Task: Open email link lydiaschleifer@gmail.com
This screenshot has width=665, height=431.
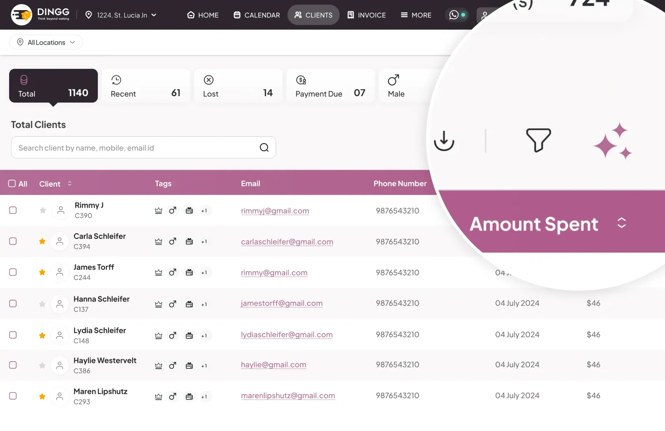Action: [287, 335]
